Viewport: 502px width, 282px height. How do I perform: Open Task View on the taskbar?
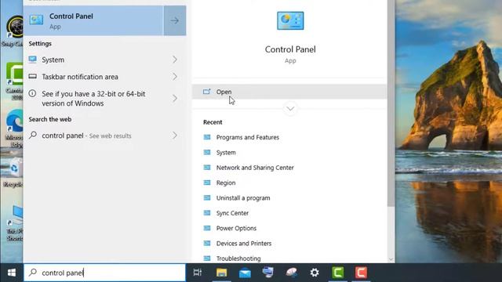point(198,273)
